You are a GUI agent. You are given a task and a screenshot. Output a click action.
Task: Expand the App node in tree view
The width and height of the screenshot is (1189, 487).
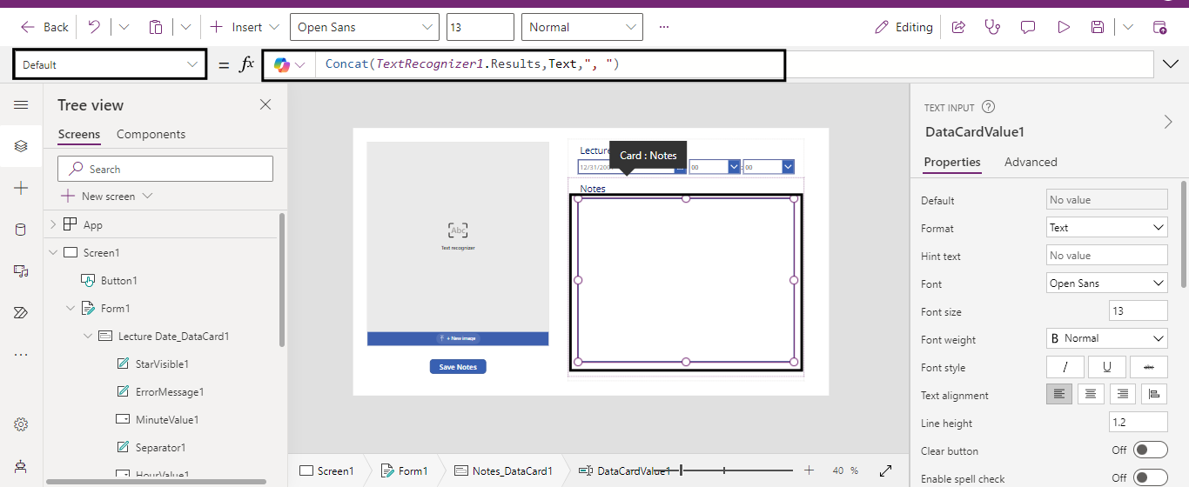click(x=53, y=224)
